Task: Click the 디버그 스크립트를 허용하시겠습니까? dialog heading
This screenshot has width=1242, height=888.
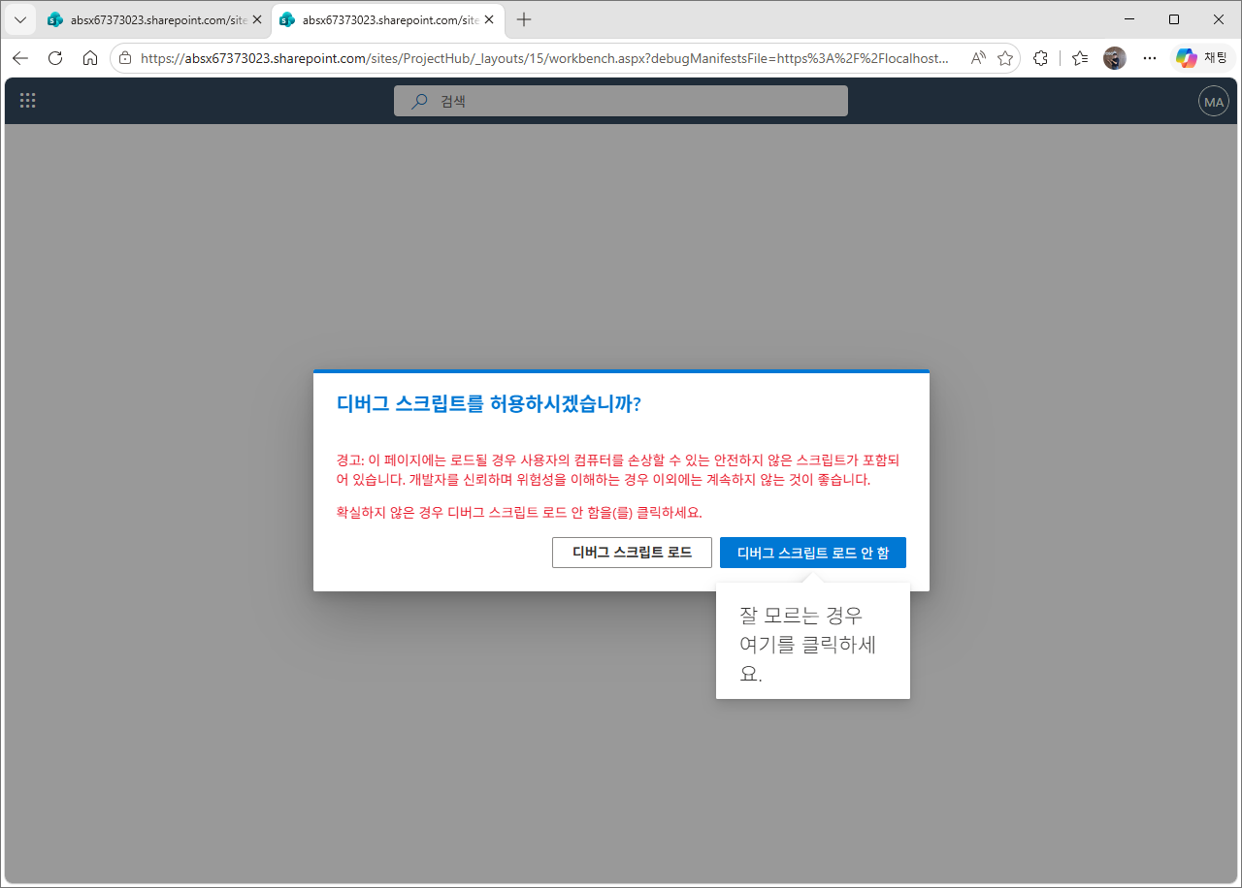Action: (x=488, y=404)
